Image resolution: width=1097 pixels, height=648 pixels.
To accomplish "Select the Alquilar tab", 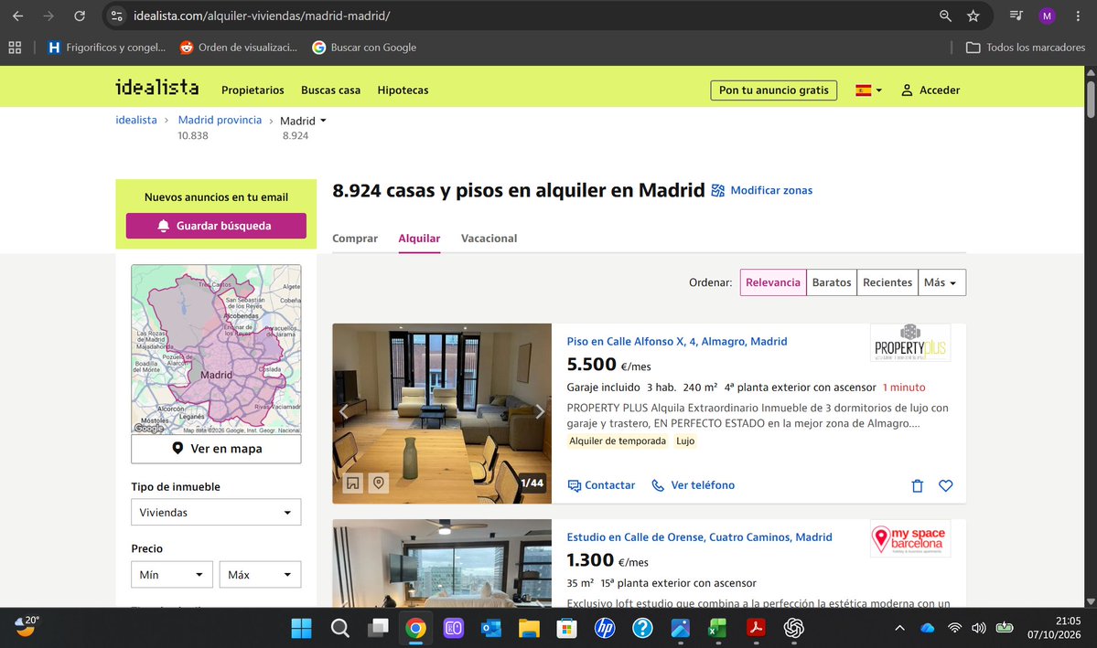I will (419, 239).
